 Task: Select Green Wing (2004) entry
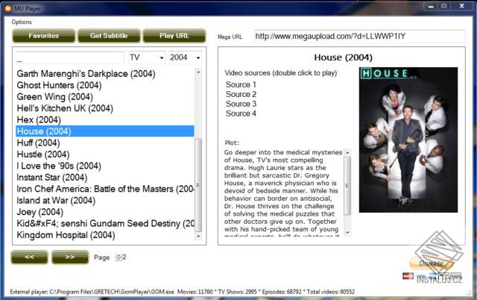click(105, 97)
